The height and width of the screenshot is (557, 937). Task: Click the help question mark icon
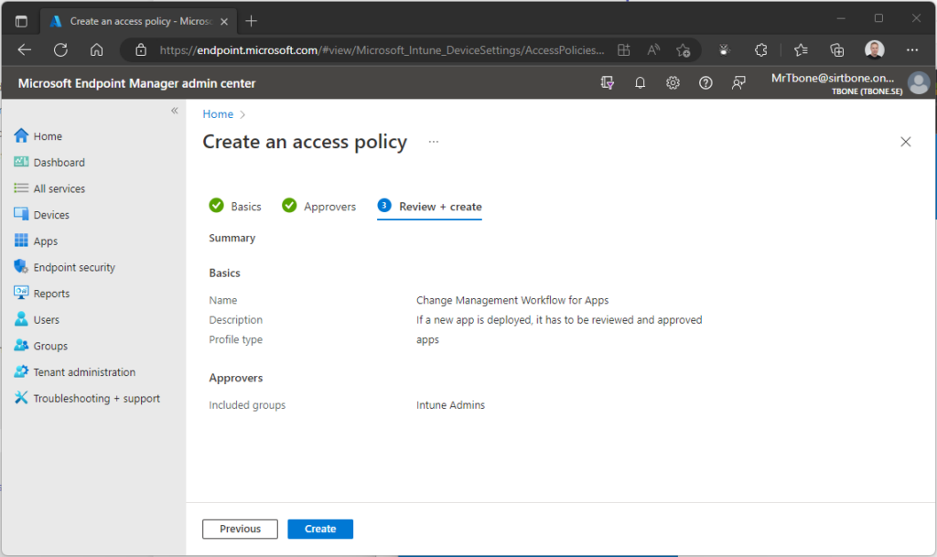(x=705, y=83)
